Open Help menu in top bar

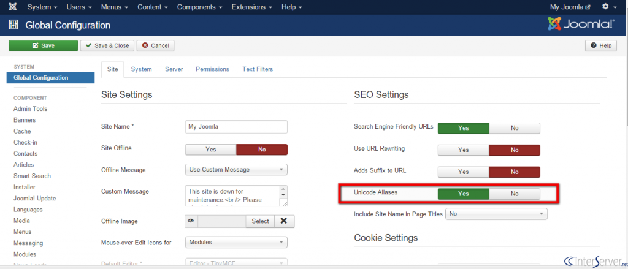tap(291, 7)
